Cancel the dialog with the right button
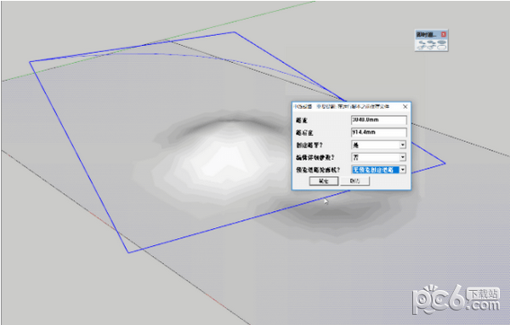The height and width of the screenshot is (325, 510). 354,181
